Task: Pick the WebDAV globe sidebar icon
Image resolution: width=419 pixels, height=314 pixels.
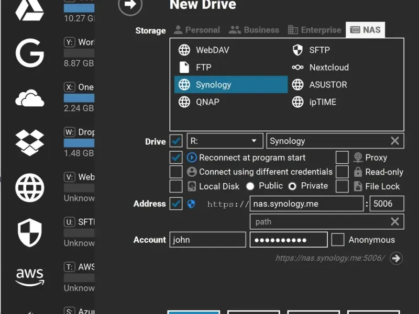Action: pos(30,188)
